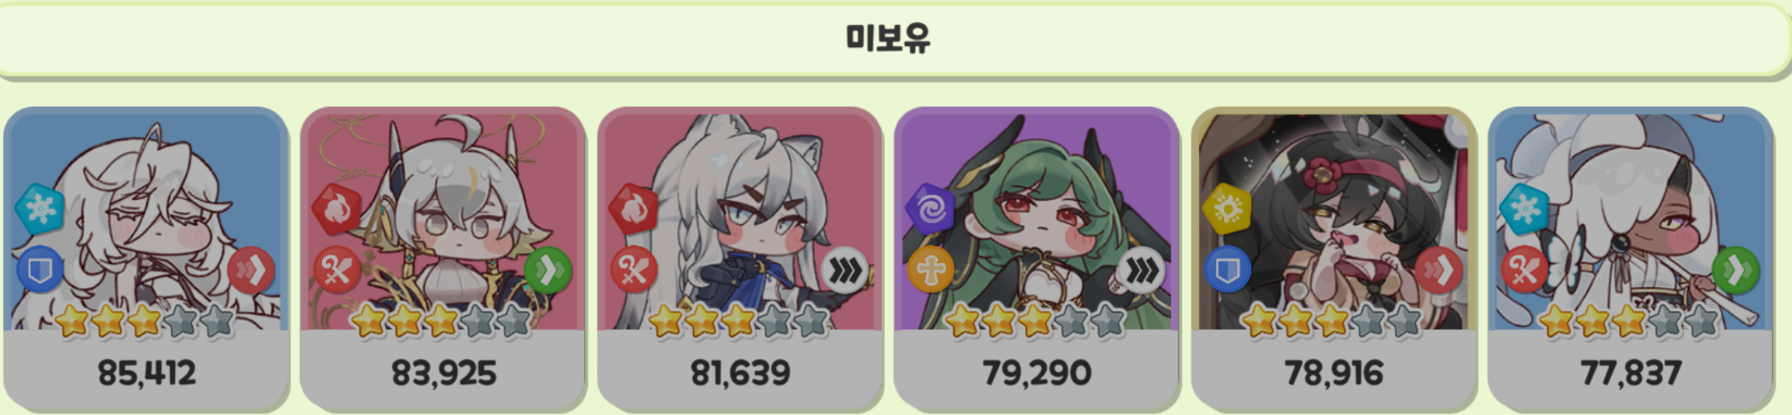Screen dimensions: 1792x415
Task: Click the star rating on 83,925 card
Action: tap(443, 321)
